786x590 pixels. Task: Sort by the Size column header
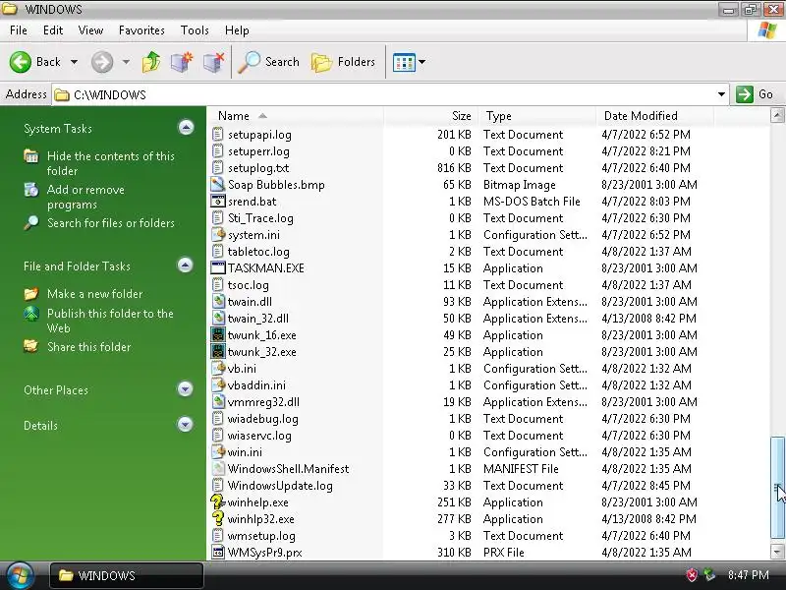click(x=430, y=116)
